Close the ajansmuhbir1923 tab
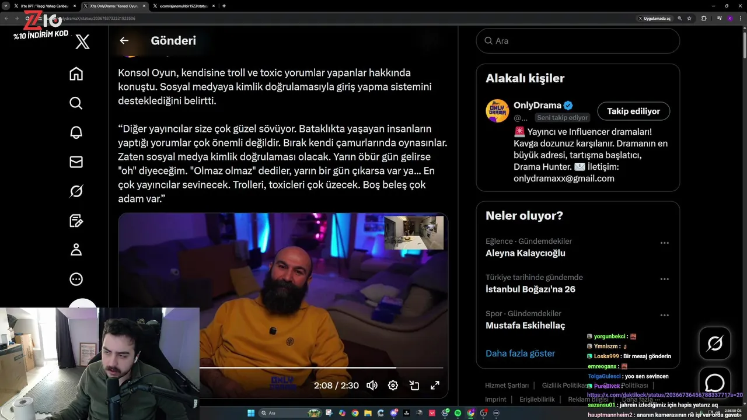 [214, 6]
